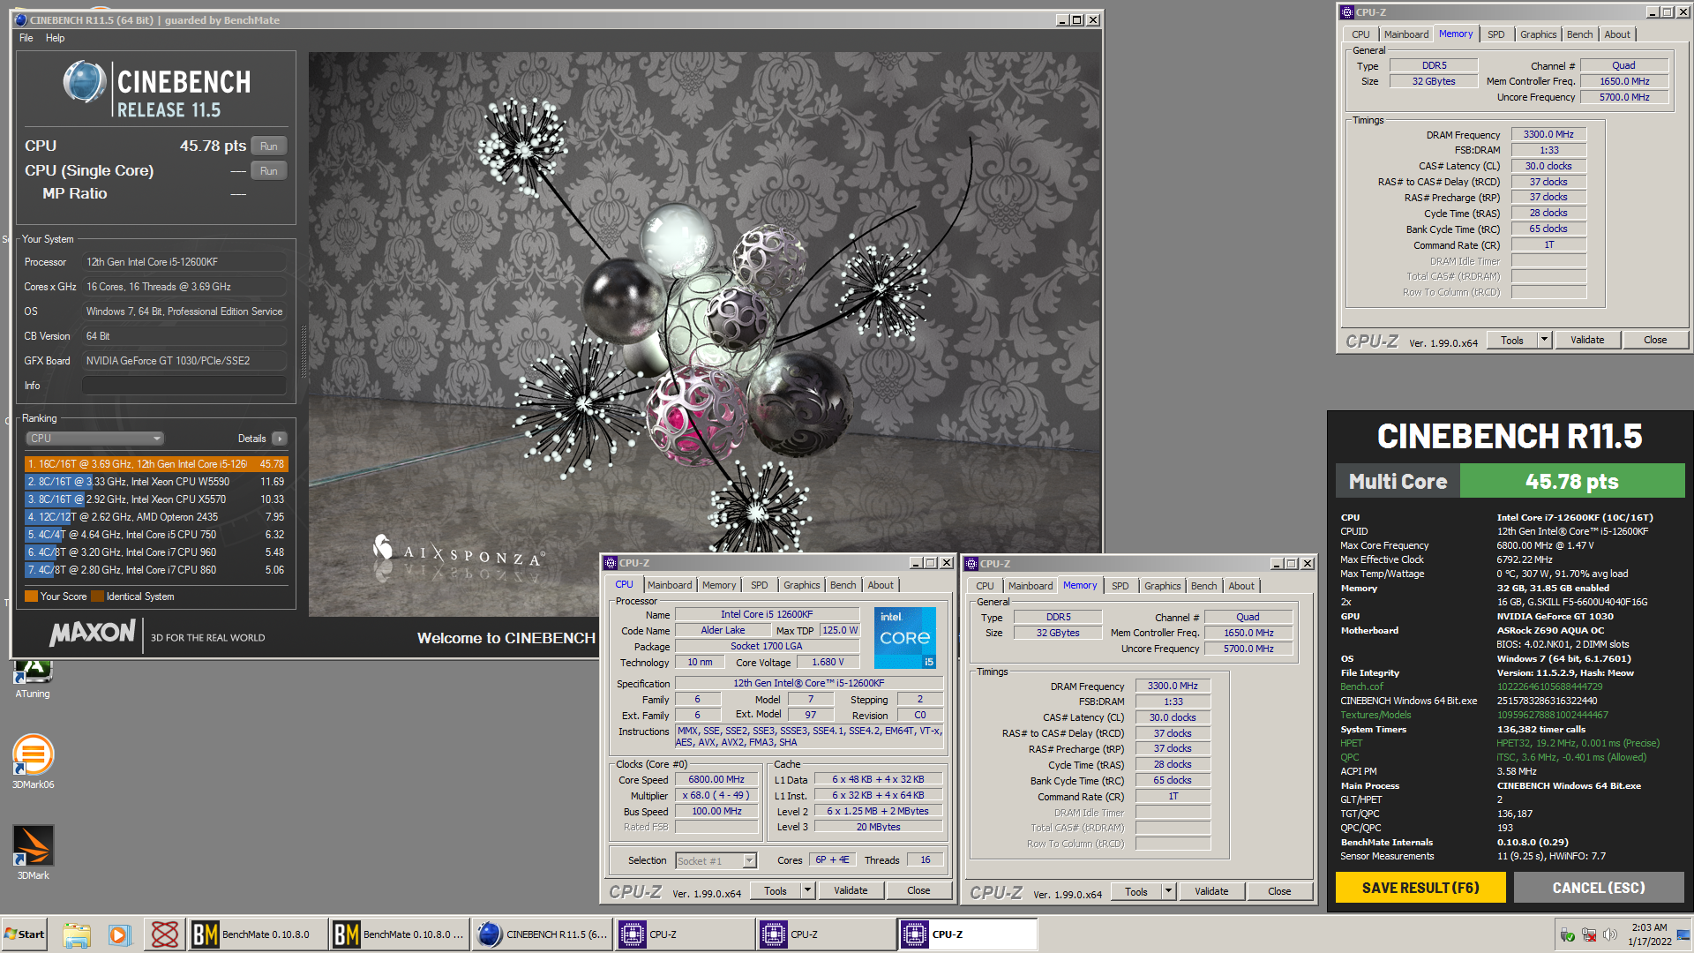1694x953 pixels.
Task: Run the CPU (Single Core) benchmark
Action: click(x=269, y=171)
